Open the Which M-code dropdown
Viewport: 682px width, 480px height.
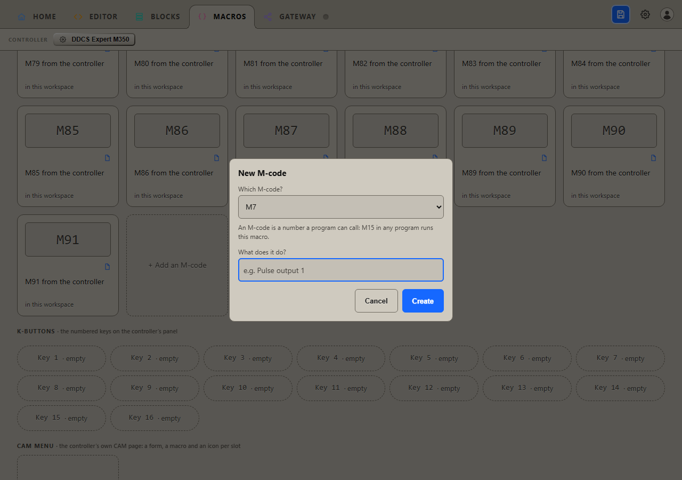click(x=341, y=206)
